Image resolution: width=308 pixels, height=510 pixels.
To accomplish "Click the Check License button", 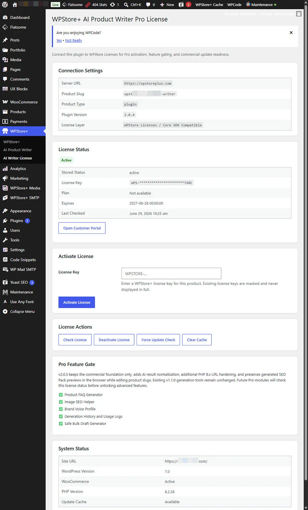I will pyautogui.click(x=75, y=340).
